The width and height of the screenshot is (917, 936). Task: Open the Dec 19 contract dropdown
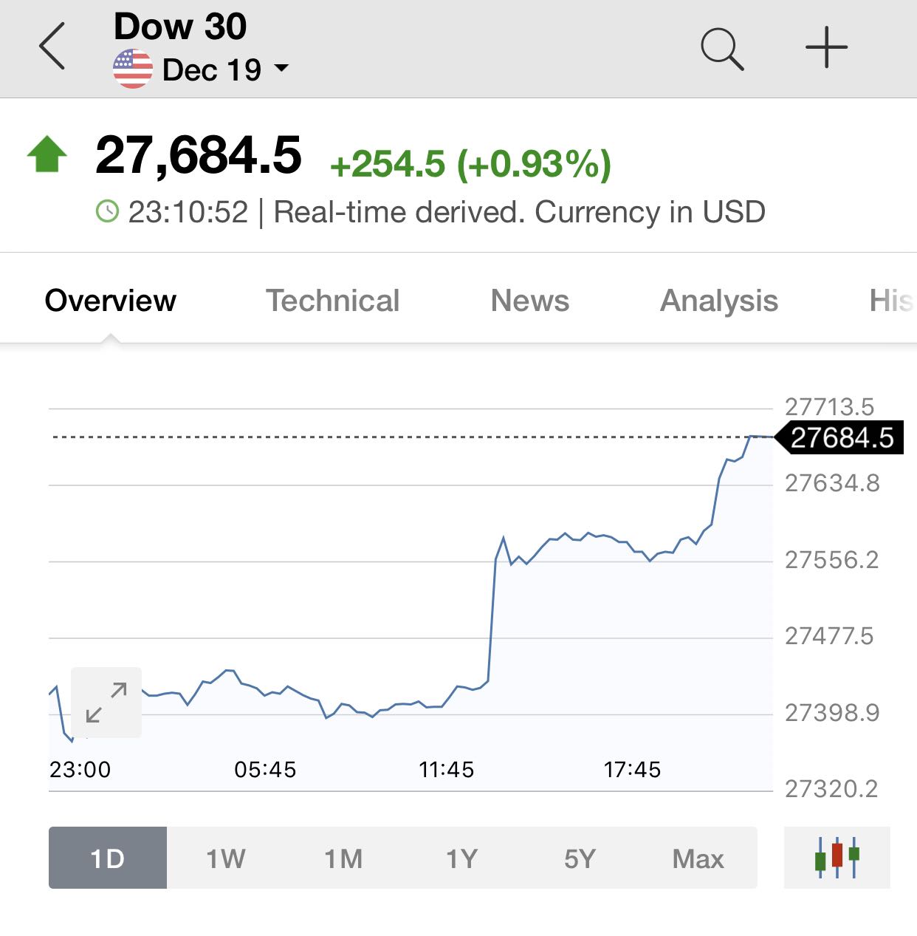pyautogui.click(x=225, y=70)
